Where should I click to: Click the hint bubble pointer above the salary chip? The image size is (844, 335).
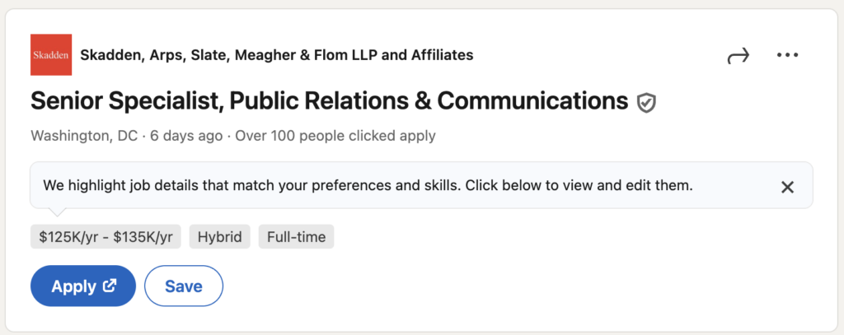coord(57,212)
